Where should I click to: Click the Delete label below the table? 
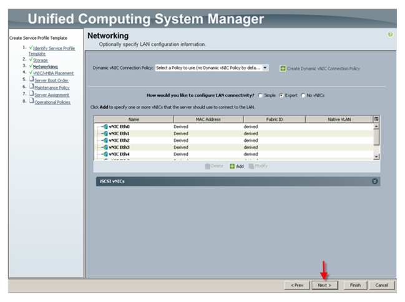pos(217,166)
